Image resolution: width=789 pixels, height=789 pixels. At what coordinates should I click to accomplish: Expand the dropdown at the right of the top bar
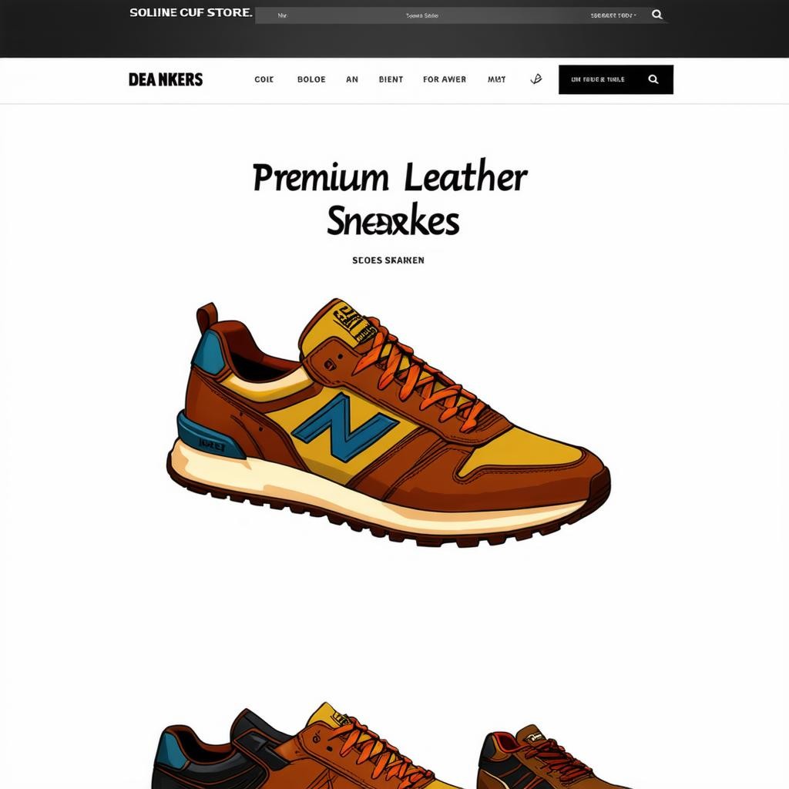tap(613, 15)
